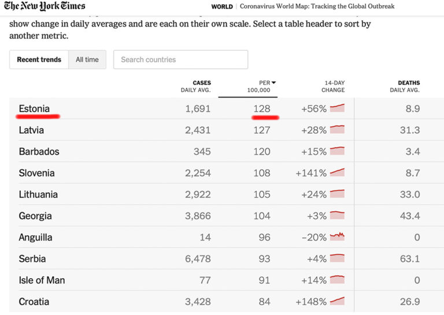The height and width of the screenshot is (315, 444).
Task: Click Estonia's 14-day trend sparkline chart
Action: point(337,108)
